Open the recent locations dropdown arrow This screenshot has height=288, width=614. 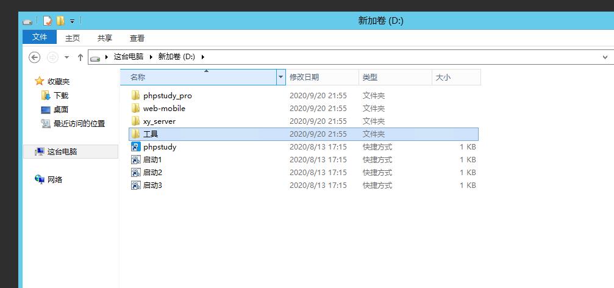[66, 57]
